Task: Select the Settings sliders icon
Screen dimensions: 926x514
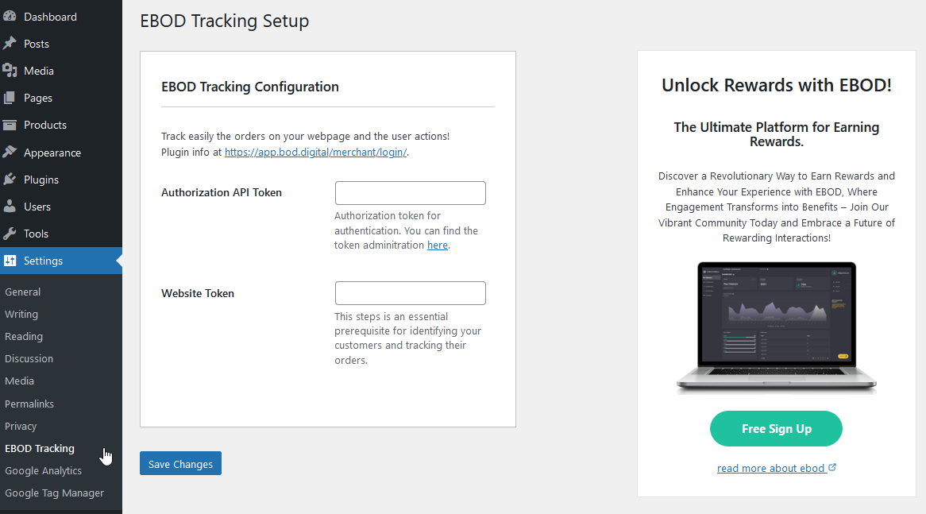Action: pos(14,260)
